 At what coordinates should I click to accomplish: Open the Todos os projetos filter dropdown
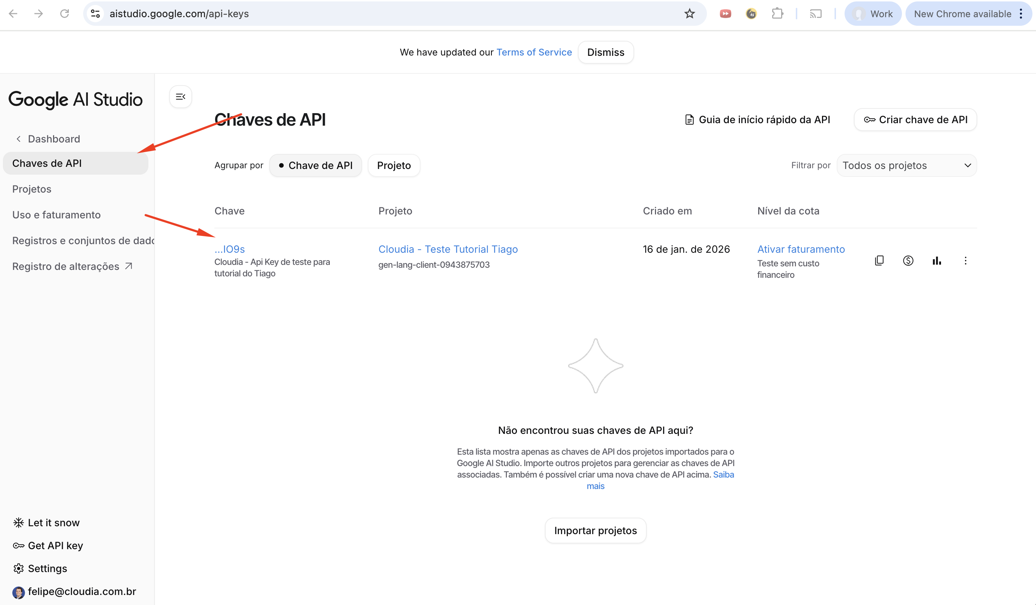[x=907, y=165]
